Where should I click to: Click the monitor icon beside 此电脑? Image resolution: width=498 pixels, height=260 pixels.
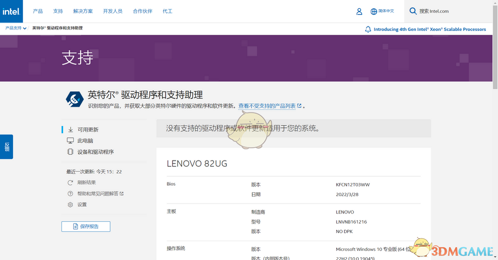click(x=70, y=141)
